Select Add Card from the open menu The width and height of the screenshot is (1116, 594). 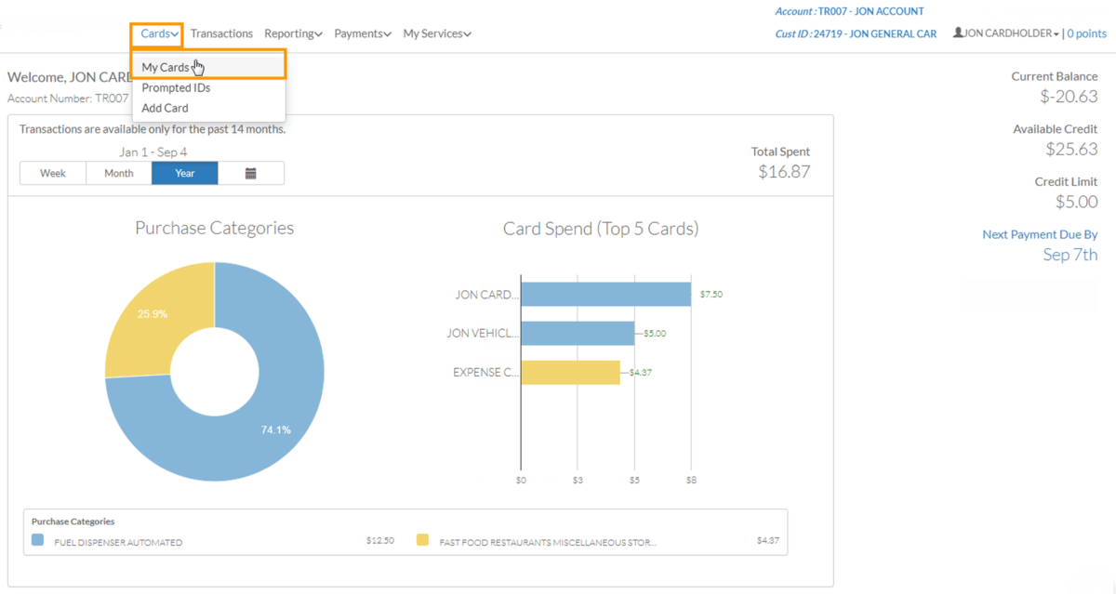165,107
